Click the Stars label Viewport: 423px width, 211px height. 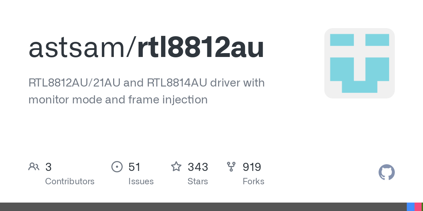point(198,181)
